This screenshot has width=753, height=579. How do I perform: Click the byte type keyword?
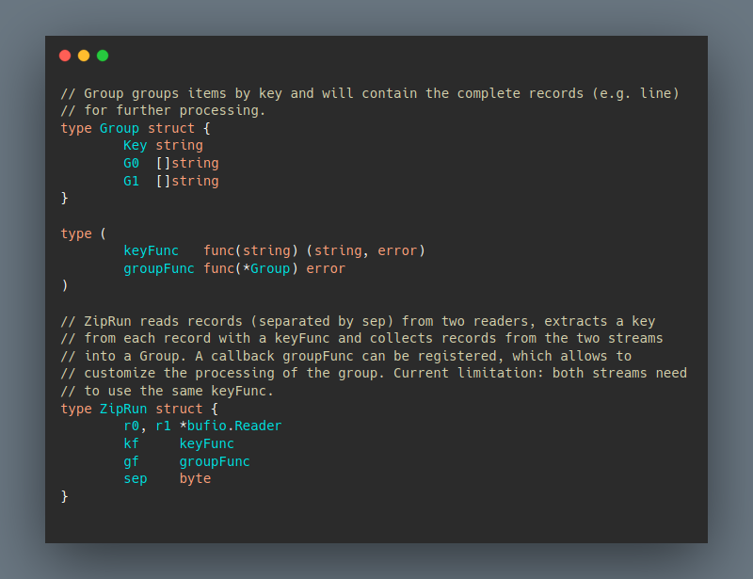point(195,478)
